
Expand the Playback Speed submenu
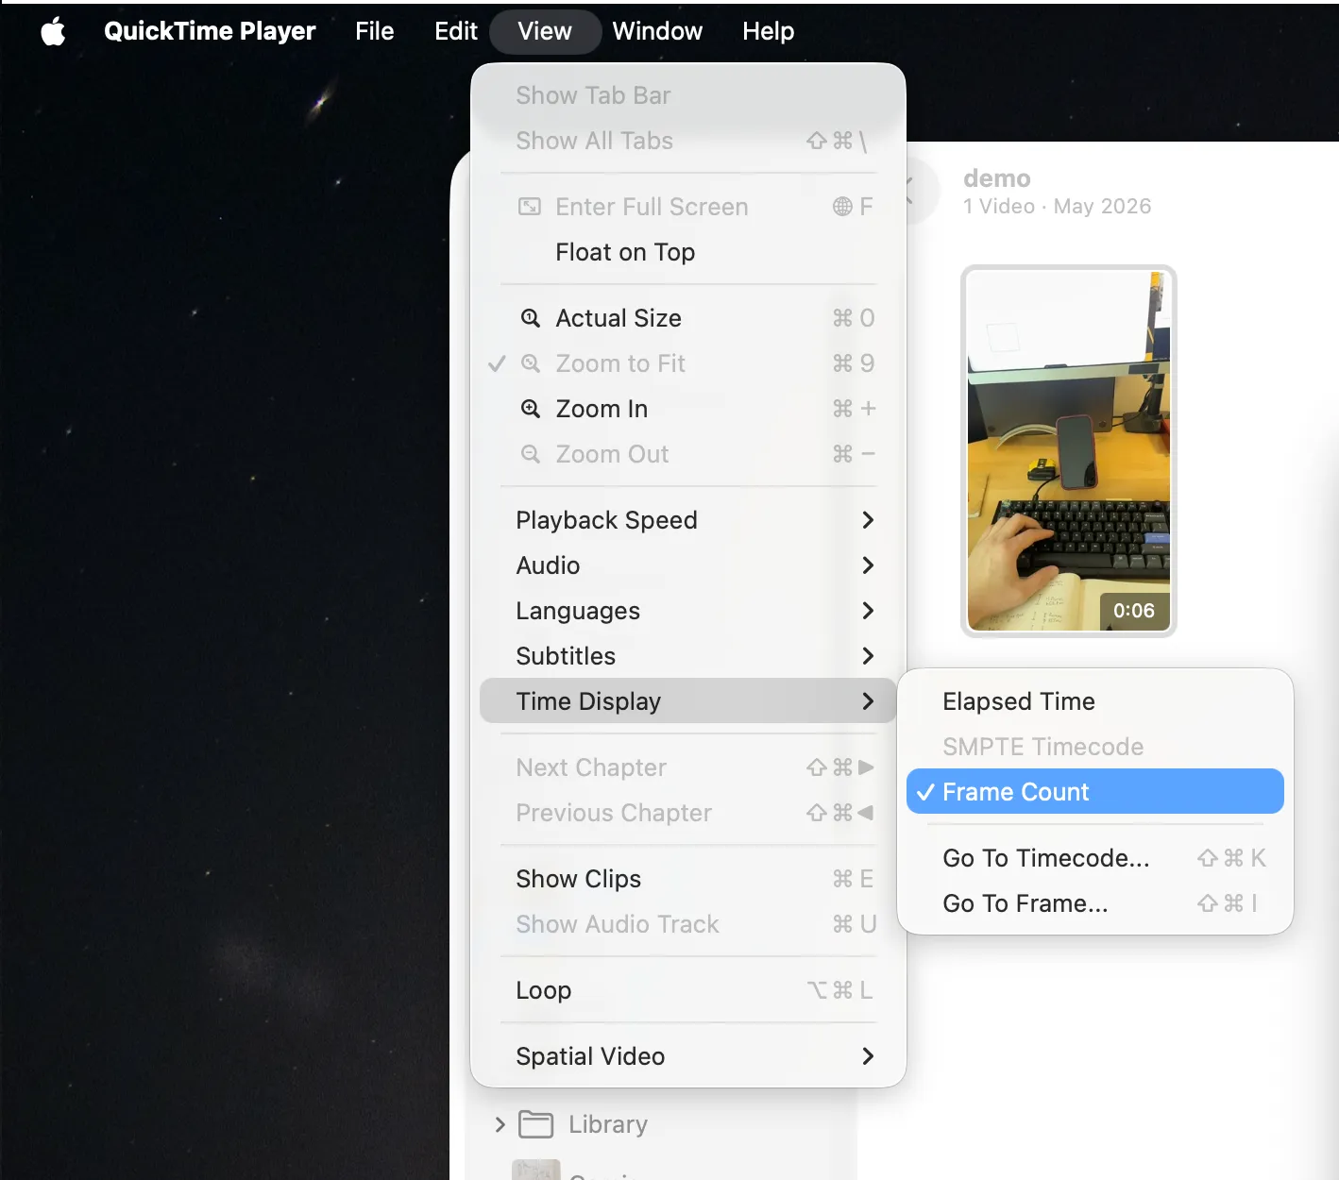click(688, 520)
